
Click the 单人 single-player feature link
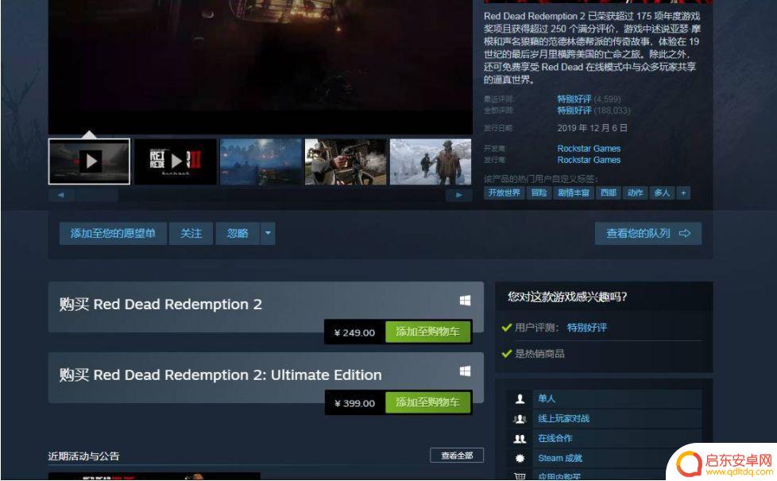(x=547, y=398)
